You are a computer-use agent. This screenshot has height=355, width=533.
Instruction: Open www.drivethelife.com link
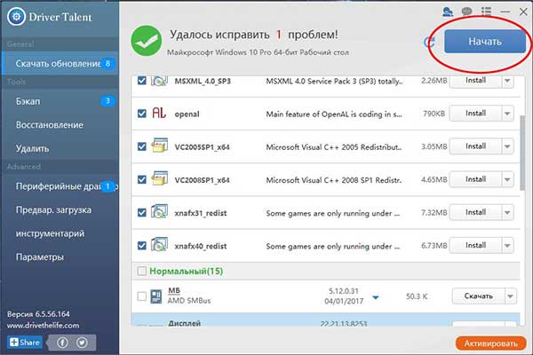tap(44, 326)
